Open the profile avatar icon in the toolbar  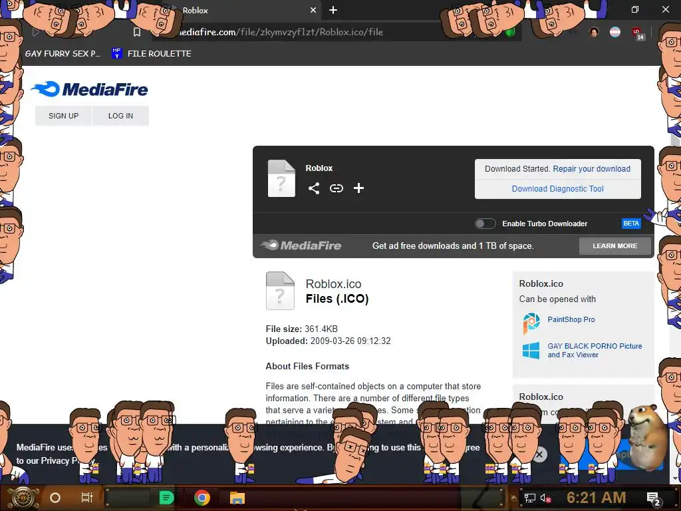[x=594, y=32]
